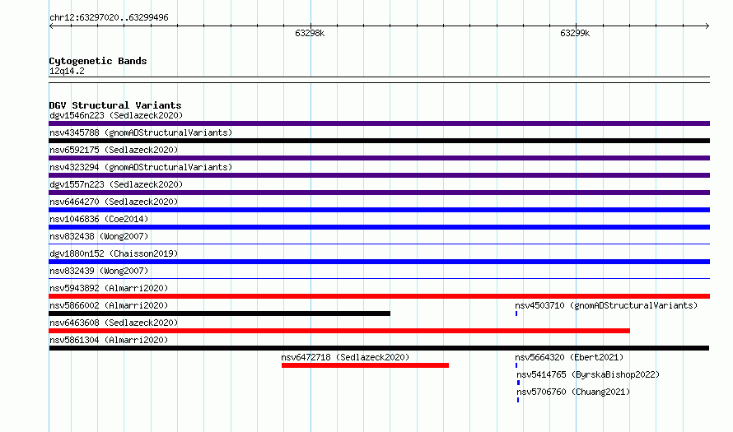This screenshot has height=432, width=733.
Task: Click the nsv832439 (Wong2007) label
Action: pyautogui.click(x=99, y=271)
